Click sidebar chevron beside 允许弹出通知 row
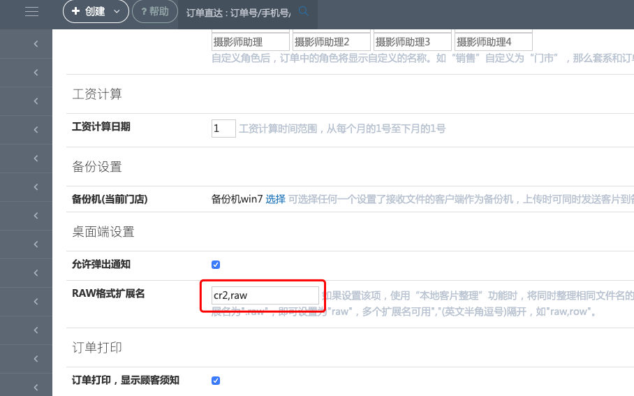 coord(36,273)
